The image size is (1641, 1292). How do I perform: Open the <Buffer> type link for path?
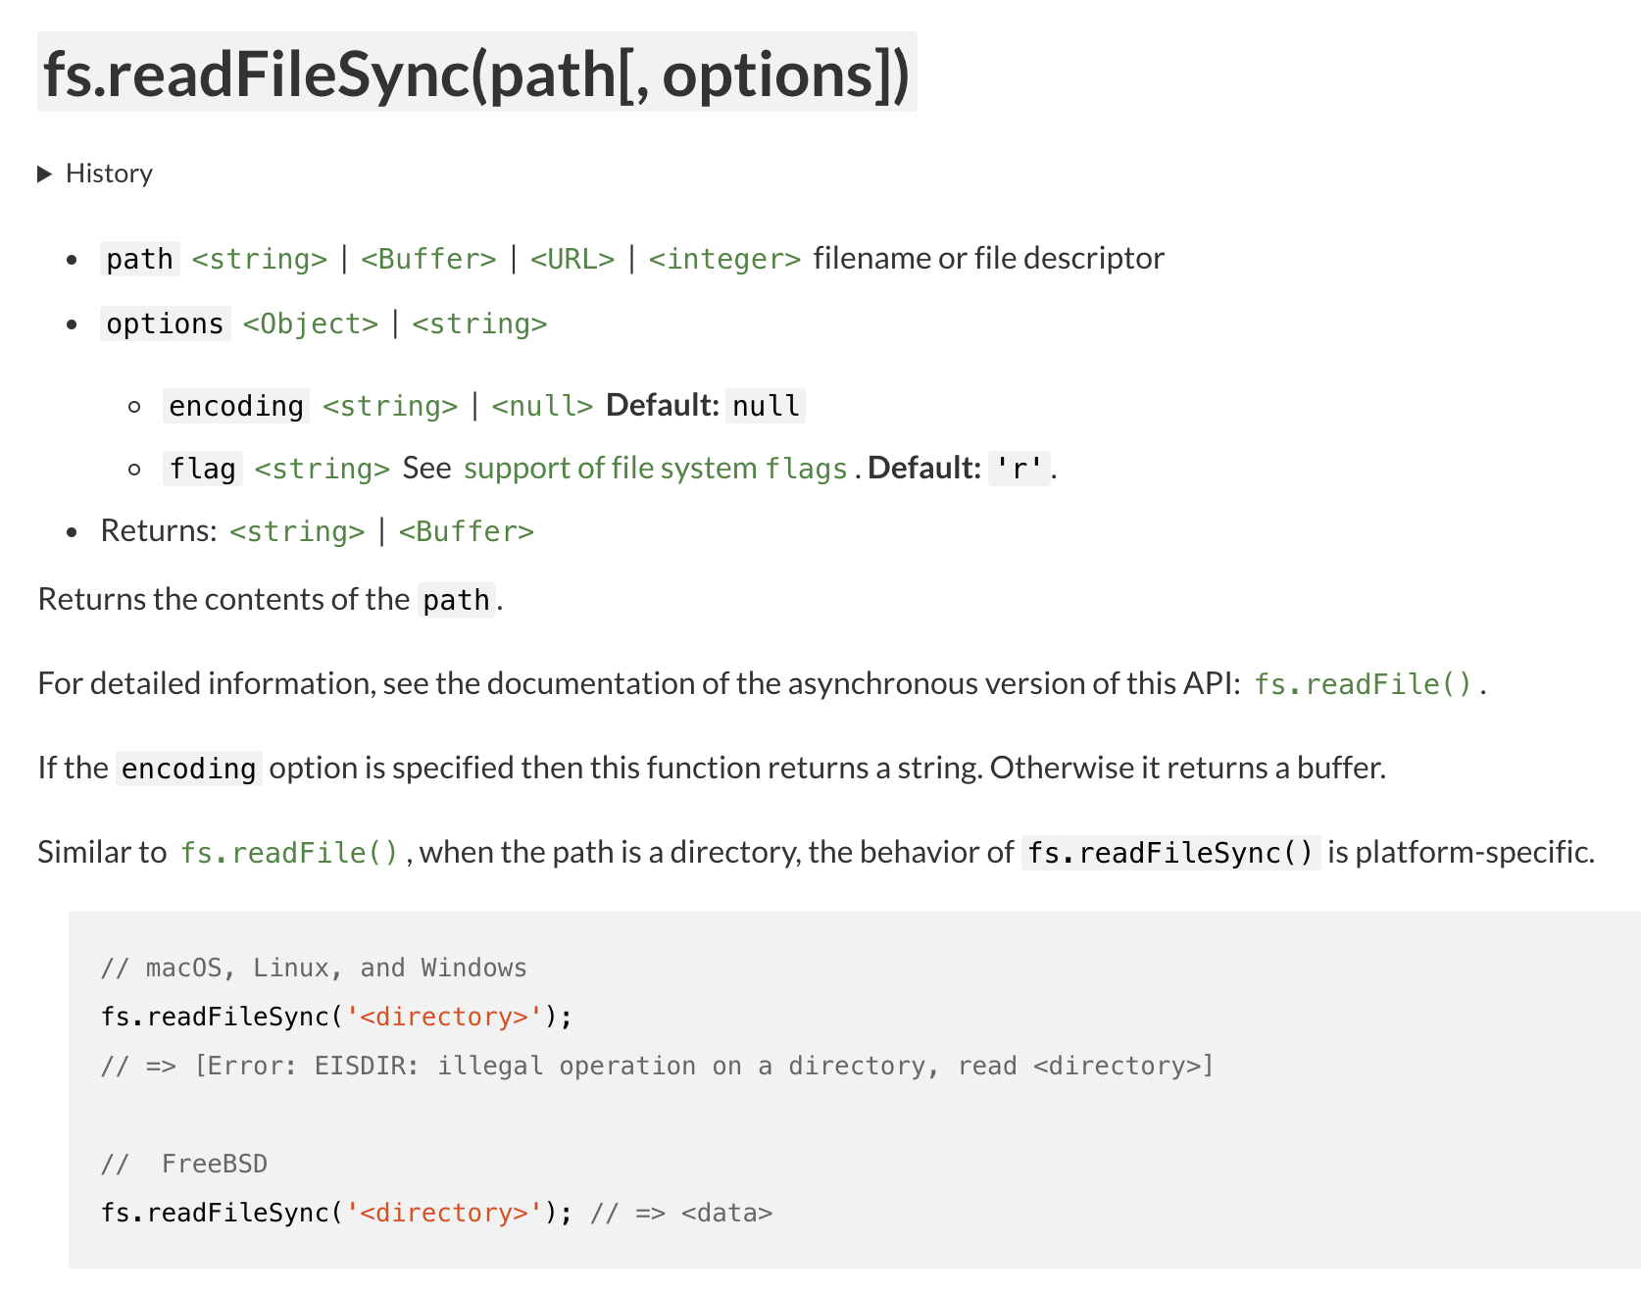pyautogui.click(x=428, y=259)
